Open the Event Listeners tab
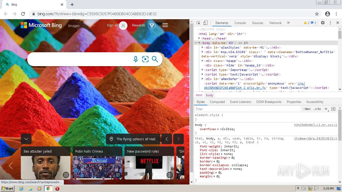This screenshot has height=192, width=342. (240, 102)
